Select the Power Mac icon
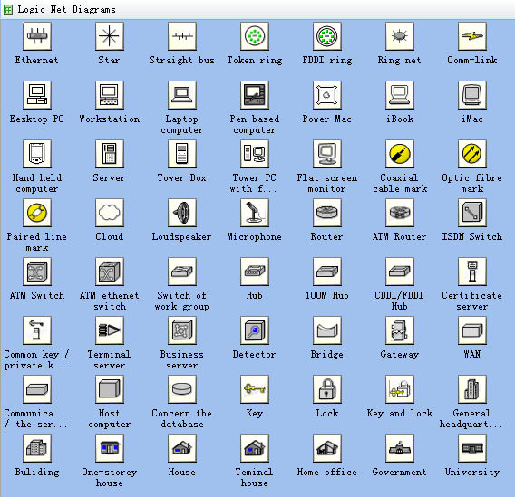Screen dimensions: 515x497 327,95
